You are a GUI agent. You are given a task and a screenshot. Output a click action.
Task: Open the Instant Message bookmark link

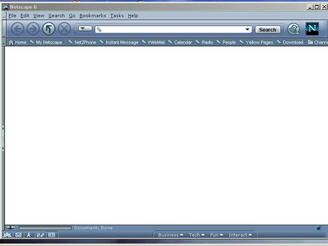tap(119, 42)
